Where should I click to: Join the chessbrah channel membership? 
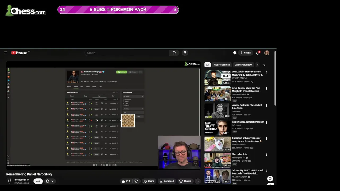click(x=38, y=181)
